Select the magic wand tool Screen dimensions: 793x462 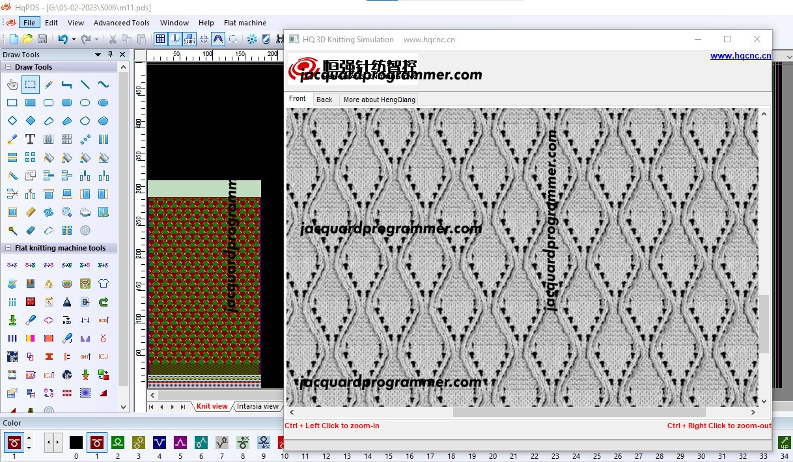pos(12,230)
